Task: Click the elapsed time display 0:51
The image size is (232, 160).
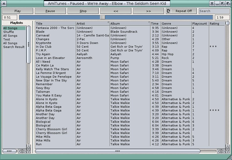Action: 10,17
